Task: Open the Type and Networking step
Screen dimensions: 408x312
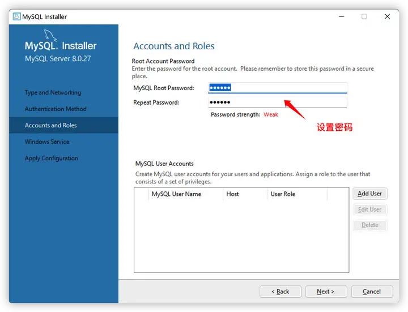Action: tap(53, 92)
